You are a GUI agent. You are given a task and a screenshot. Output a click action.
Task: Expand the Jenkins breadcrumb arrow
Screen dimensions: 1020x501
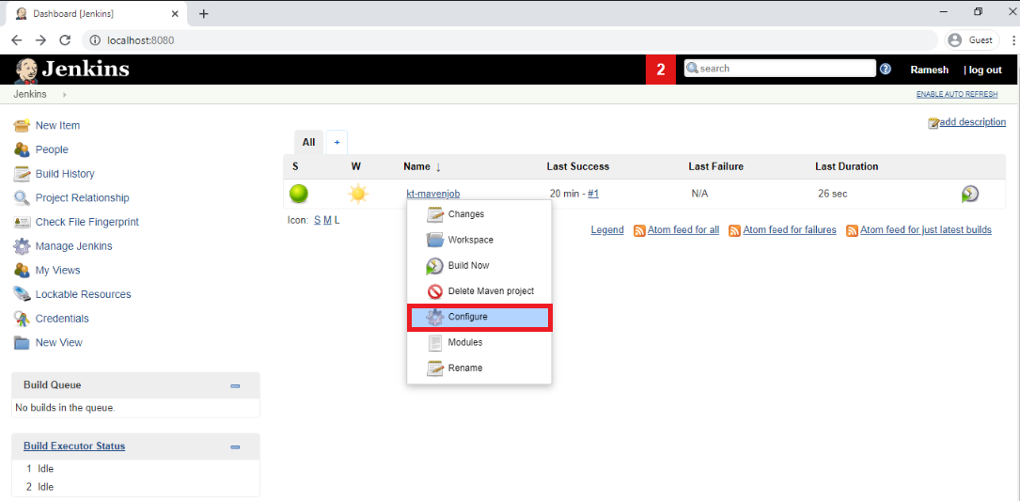(x=65, y=94)
